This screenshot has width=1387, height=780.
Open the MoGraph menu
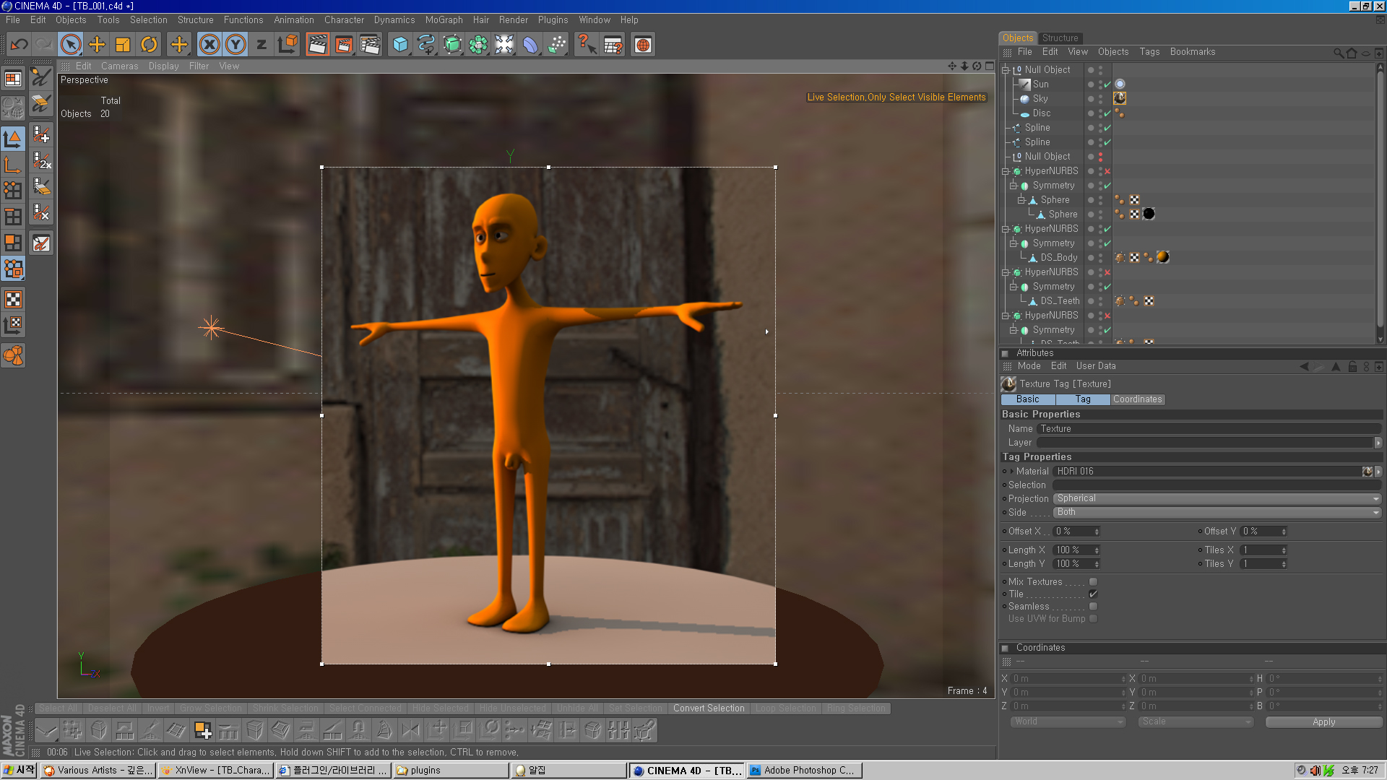coord(444,20)
